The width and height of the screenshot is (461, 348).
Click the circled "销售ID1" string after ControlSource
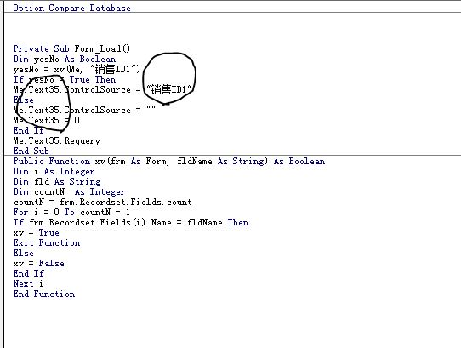point(169,89)
